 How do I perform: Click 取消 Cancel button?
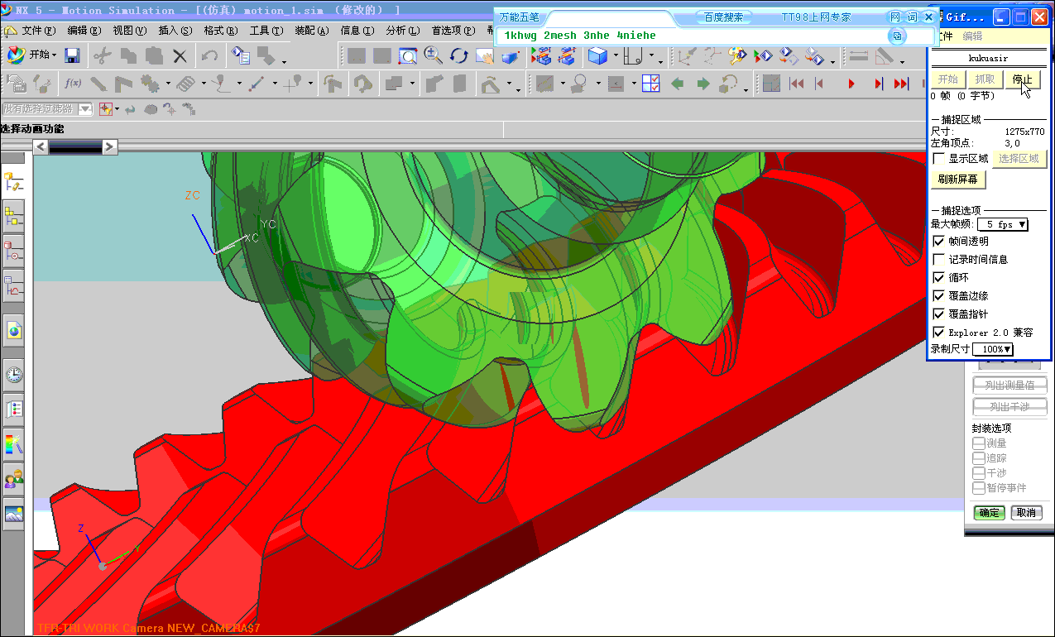click(x=1026, y=513)
